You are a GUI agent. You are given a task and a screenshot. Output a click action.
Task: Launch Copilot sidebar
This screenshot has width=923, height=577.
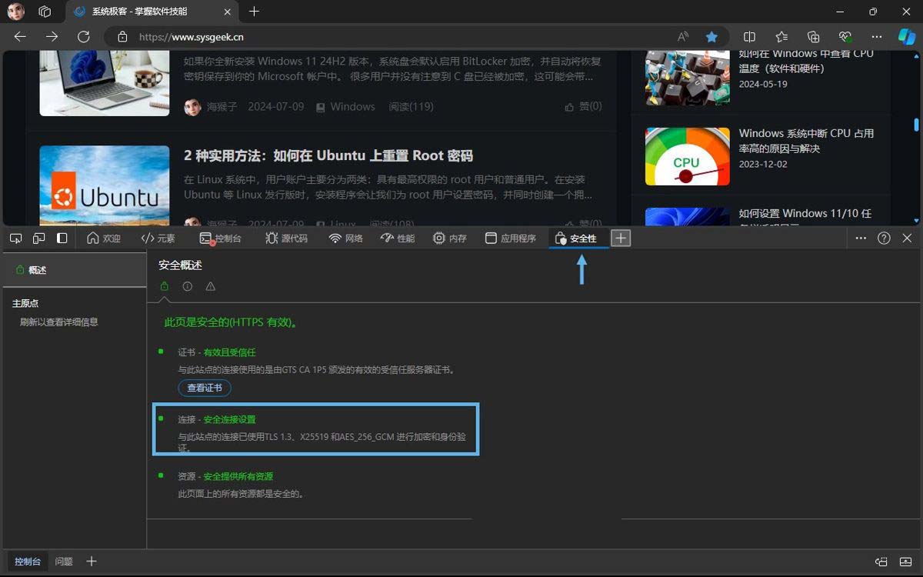coord(907,37)
